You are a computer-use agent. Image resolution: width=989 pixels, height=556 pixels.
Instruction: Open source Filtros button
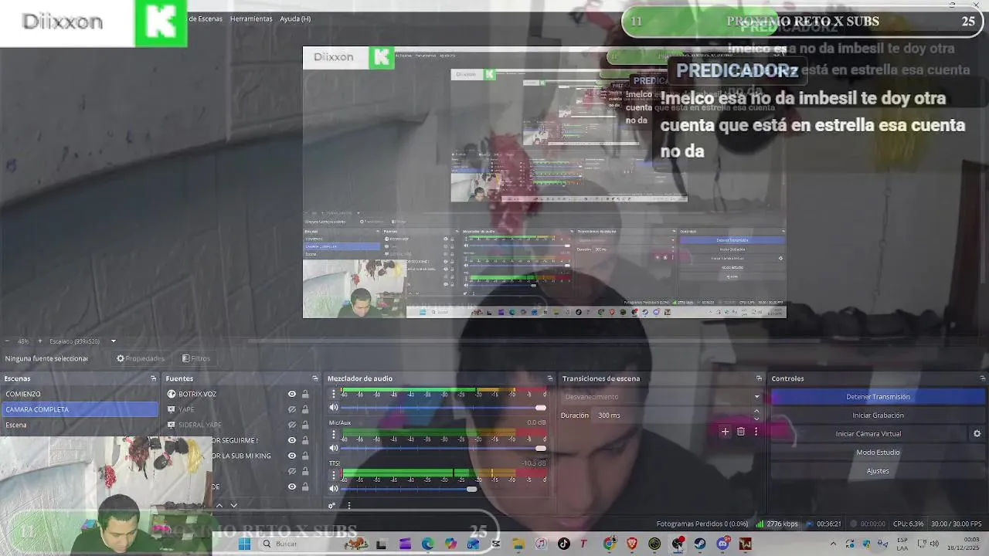coord(195,358)
